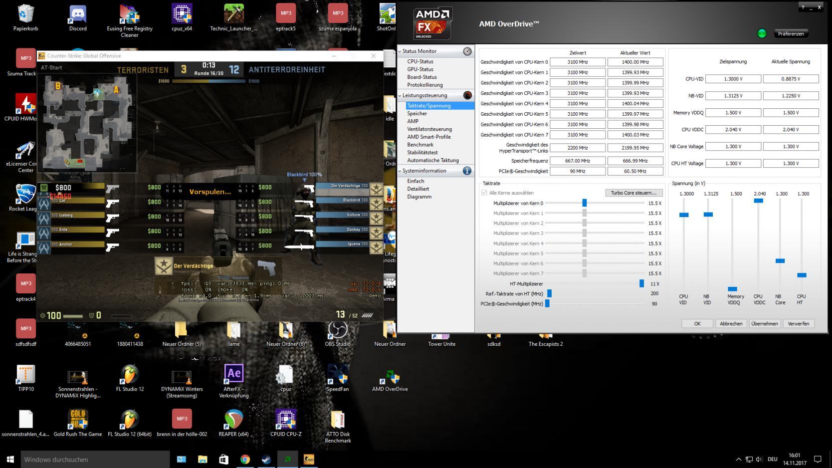Open ATTO Disk Benchmark shortcut
The height and width of the screenshot is (468, 832).
click(x=338, y=427)
